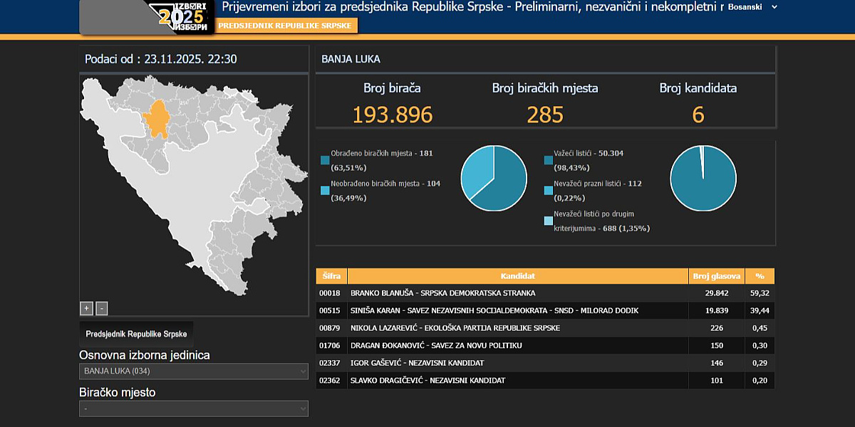
Task: Sort by the Broj glasova column header
Action: click(716, 276)
